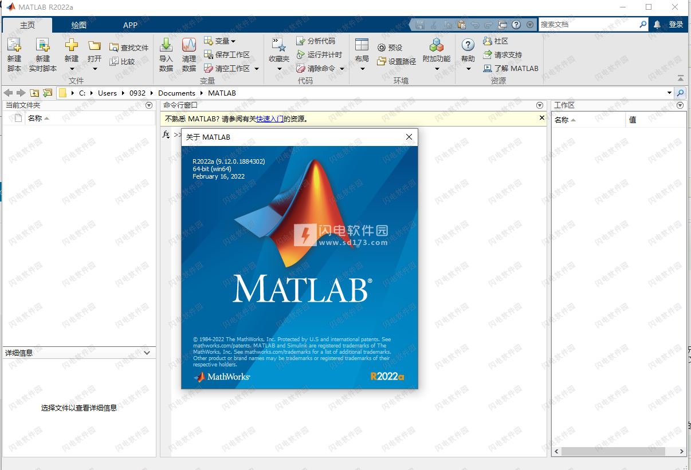Click the Documents folder in path bar
This screenshot has height=470, width=691.
(x=176, y=93)
